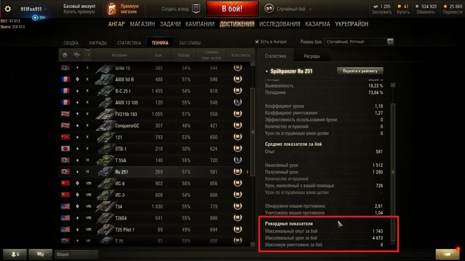The height and width of the screenshot is (261, 465).
Task: Expand the Случайный бой battle type selector
Action: pyautogui.click(x=289, y=9)
